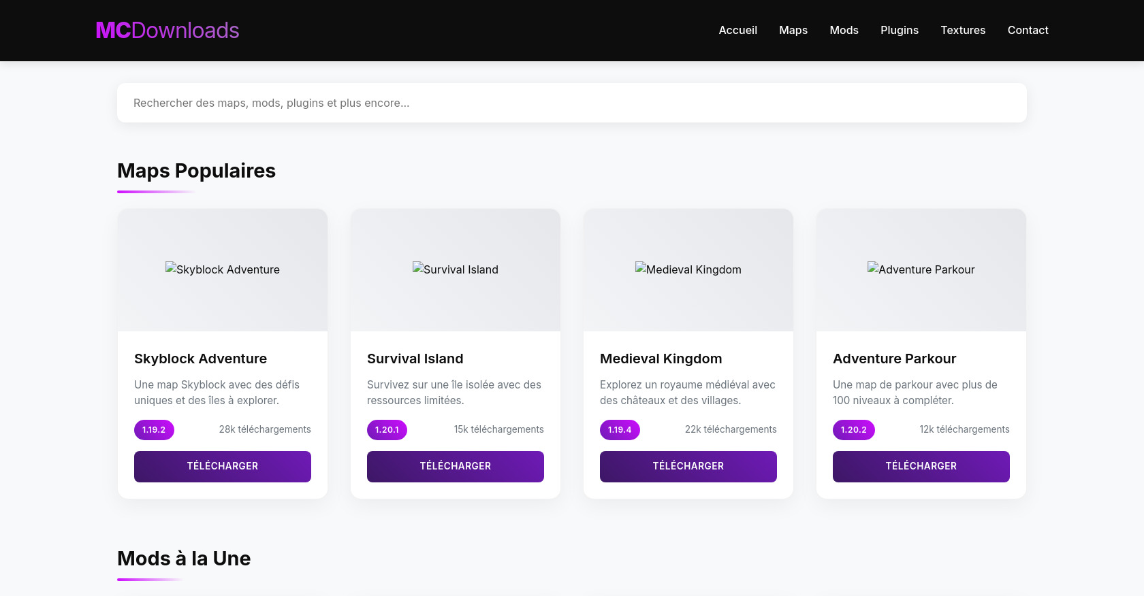The image size is (1144, 596).
Task: Click the Adventure Parkour thumbnail image
Action: (x=921, y=270)
